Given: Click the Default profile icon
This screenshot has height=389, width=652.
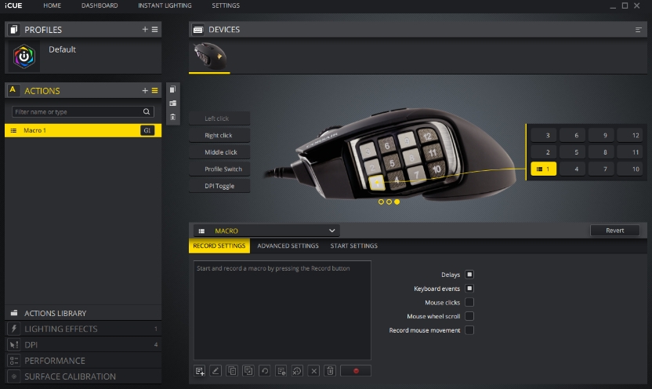Looking at the screenshot, I should (x=24, y=56).
